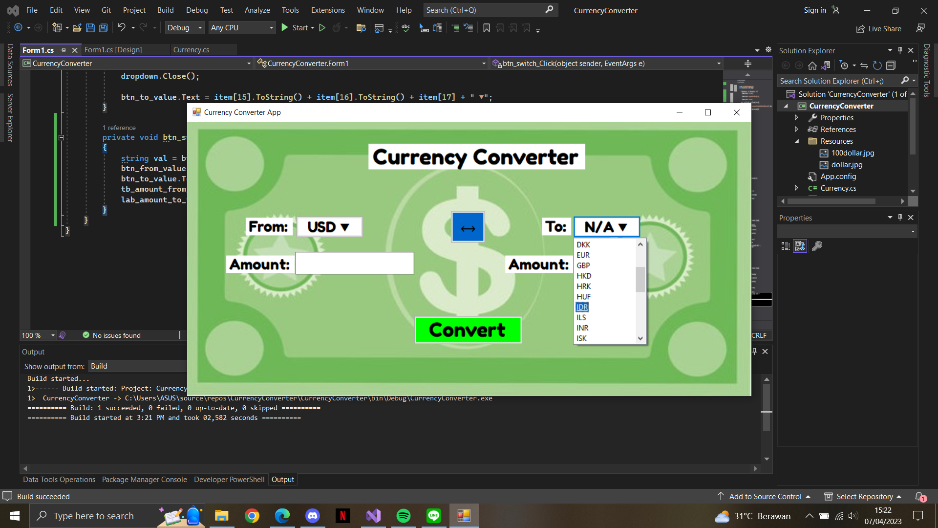
Task: Open the Build menu
Action: (165, 10)
